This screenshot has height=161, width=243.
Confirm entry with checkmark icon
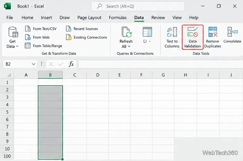[61, 64]
